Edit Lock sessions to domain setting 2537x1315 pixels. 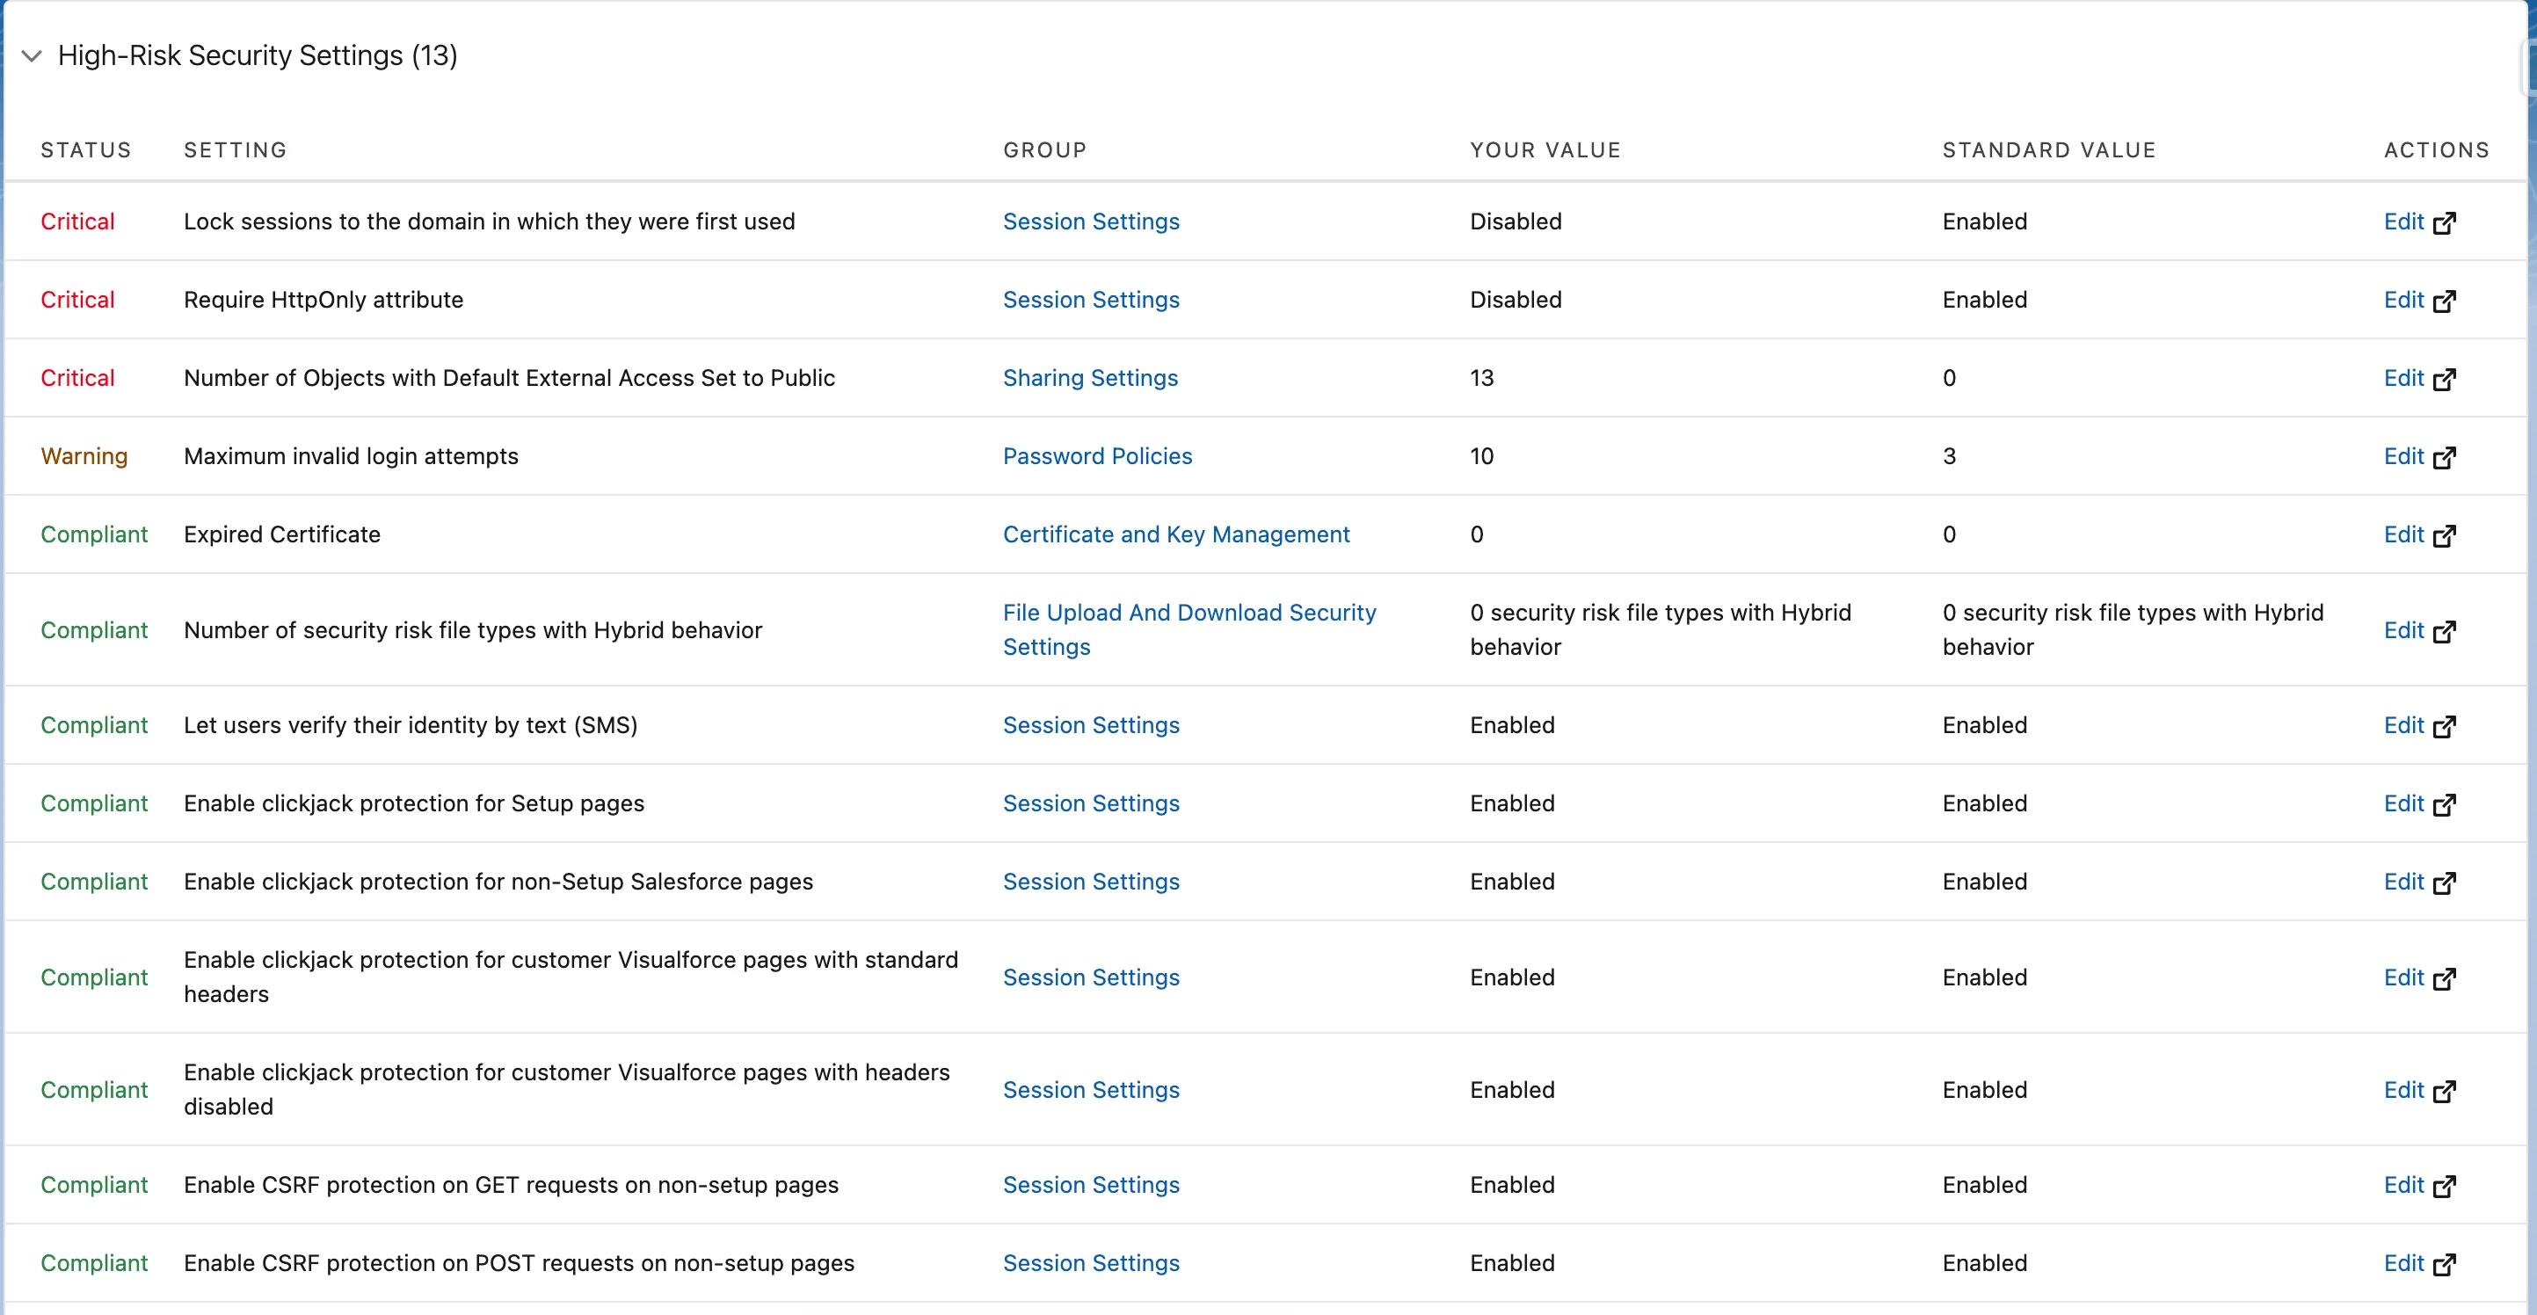point(2403,222)
